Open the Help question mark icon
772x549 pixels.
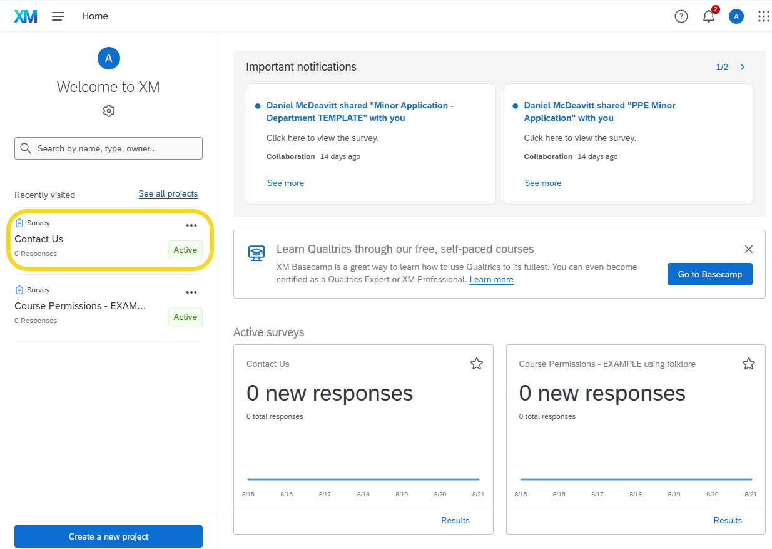[x=681, y=16]
